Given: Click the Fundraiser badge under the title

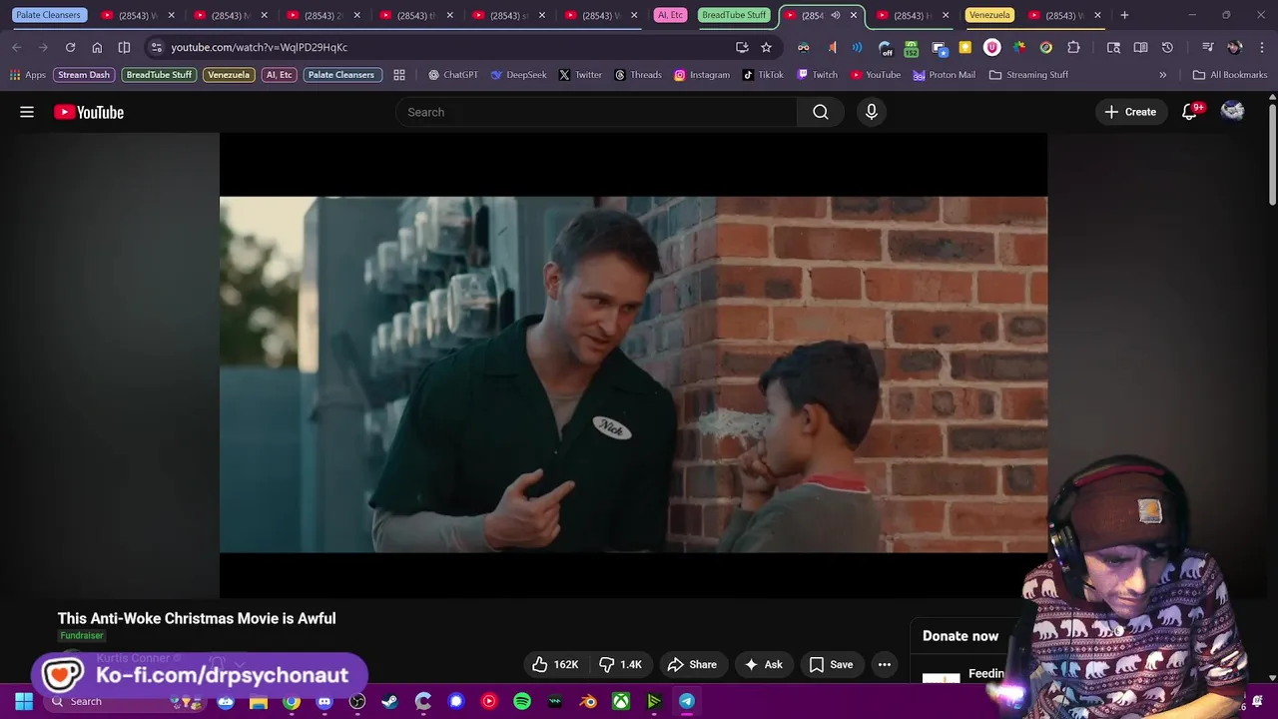Looking at the screenshot, I should click(x=82, y=636).
